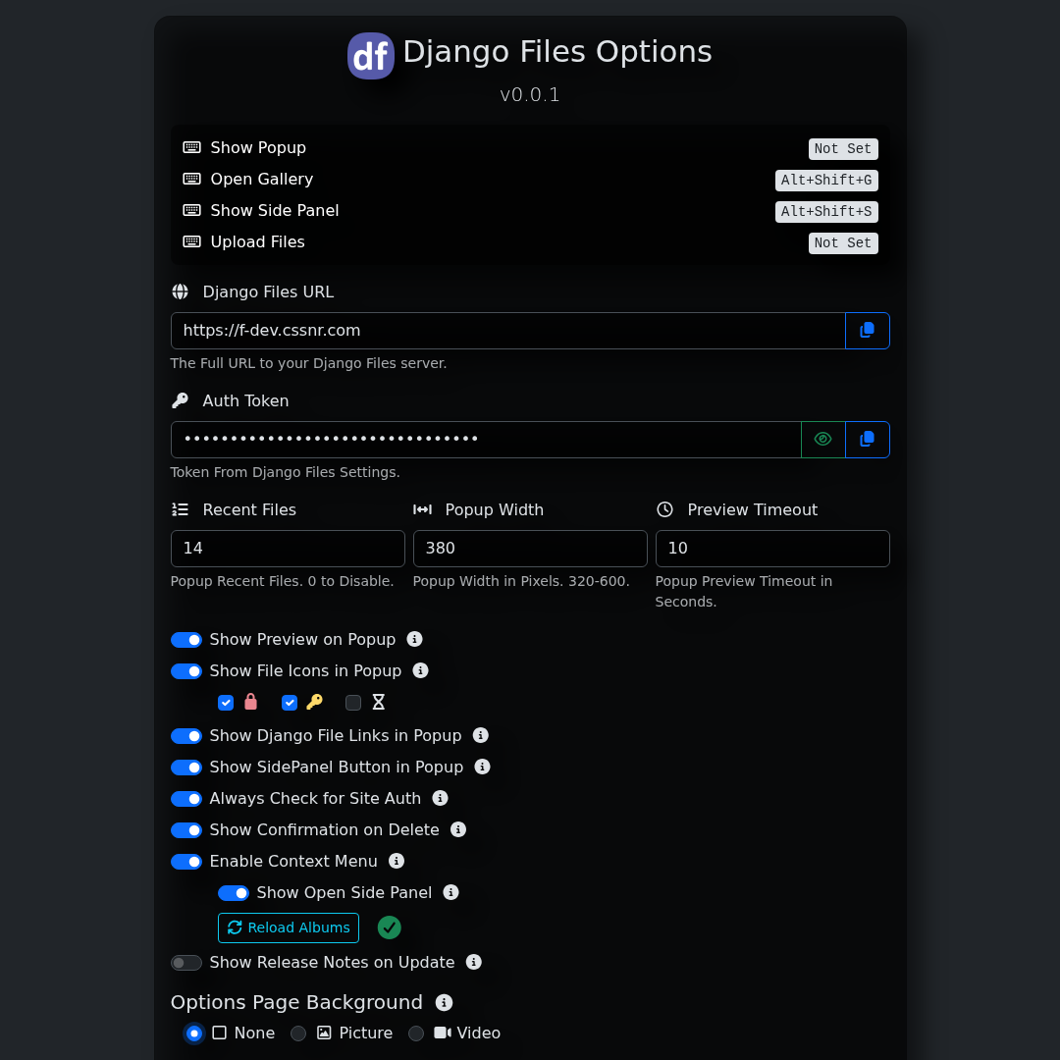Disable Show Confirmation on Delete
The height and width of the screenshot is (1060, 1060).
pyautogui.click(x=186, y=830)
